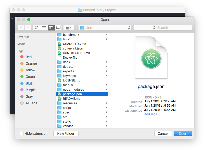
Task: Switch to list view
Action: point(44,28)
